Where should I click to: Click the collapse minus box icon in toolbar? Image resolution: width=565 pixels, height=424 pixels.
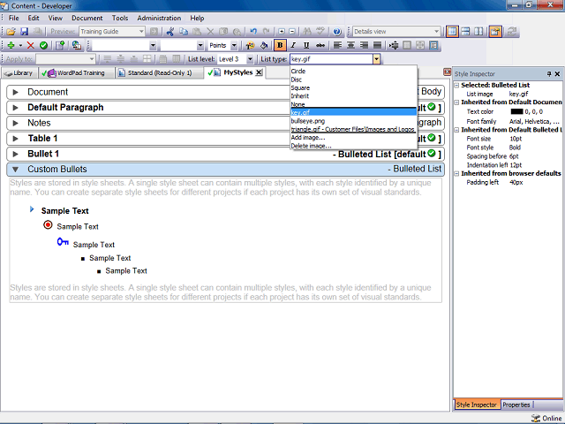click(x=292, y=32)
